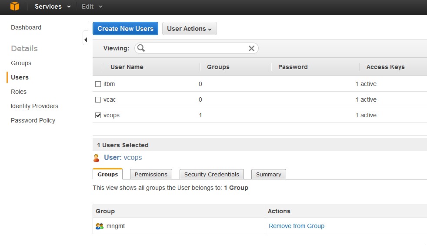This screenshot has height=245, width=427.
Task: Click the Remove from Group link
Action: 296,226
